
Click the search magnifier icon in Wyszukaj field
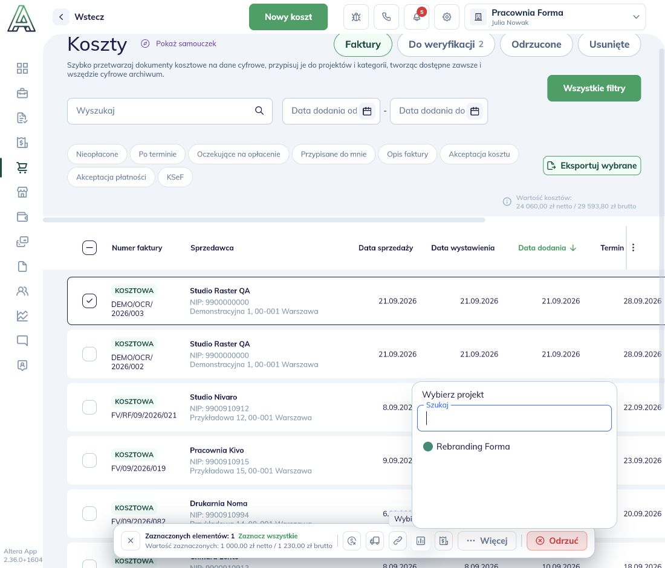tap(259, 111)
